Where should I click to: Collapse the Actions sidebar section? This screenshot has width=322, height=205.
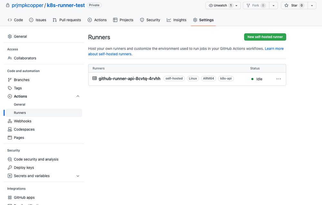78,96
